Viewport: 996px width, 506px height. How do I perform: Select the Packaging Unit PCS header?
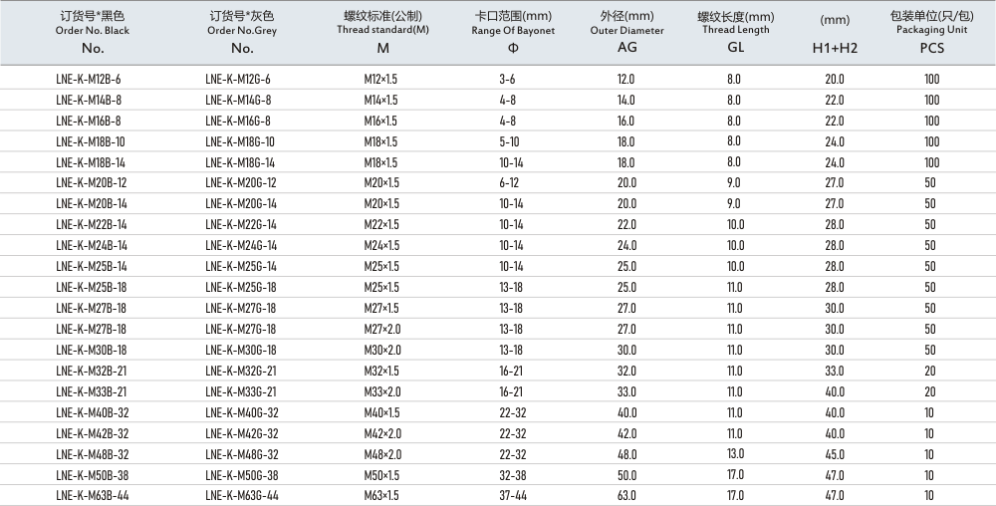(932, 31)
